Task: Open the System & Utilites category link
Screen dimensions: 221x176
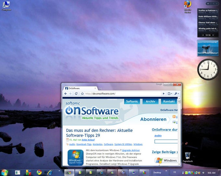Action: click(123, 144)
